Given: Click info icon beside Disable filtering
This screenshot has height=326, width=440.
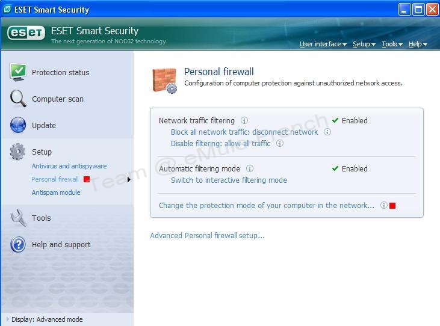Looking at the screenshot, I should 280,143.
